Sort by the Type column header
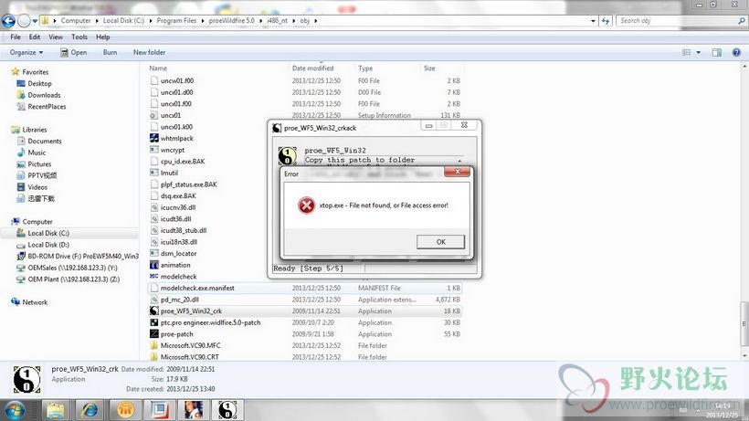 [365, 68]
